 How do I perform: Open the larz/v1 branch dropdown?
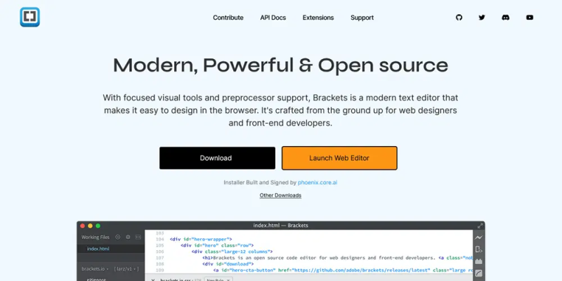pos(126,269)
